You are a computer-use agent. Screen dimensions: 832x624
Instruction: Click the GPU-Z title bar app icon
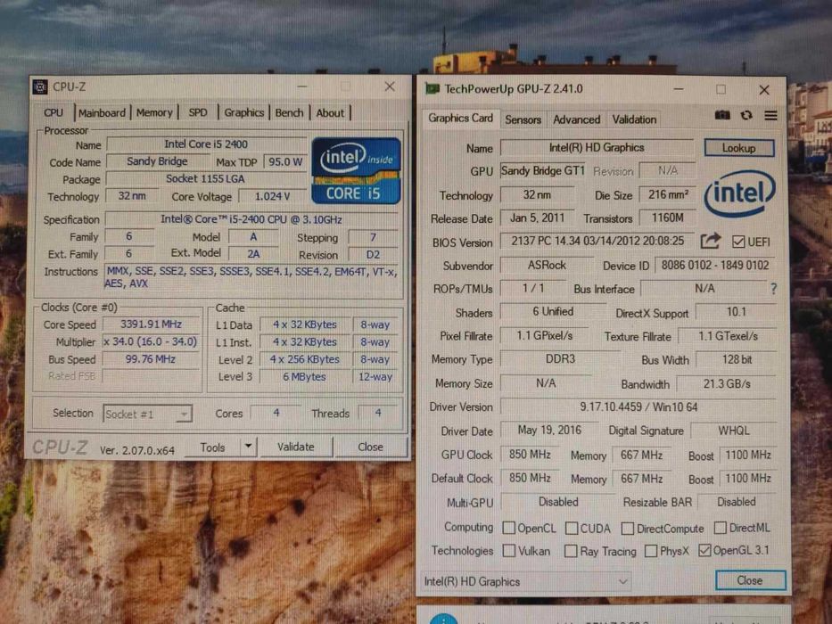[x=432, y=88]
